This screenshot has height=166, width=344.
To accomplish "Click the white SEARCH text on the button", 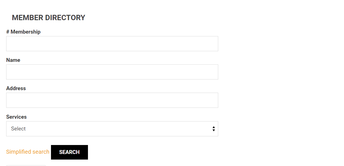I will 69,152.
